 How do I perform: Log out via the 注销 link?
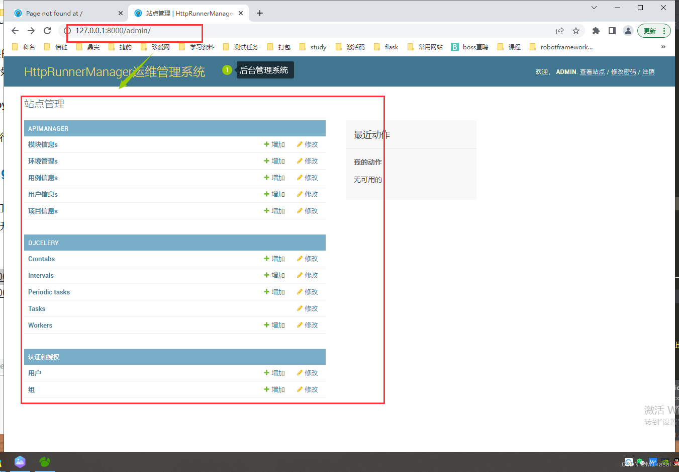(648, 72)
